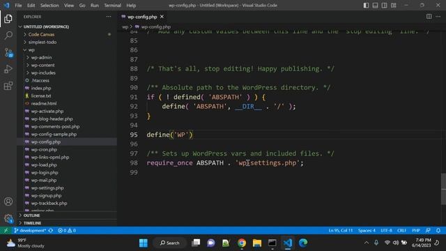This screenshot has height=251, width=446.
Task: Open Source Control view with badge
Action: tap(8, 52)
